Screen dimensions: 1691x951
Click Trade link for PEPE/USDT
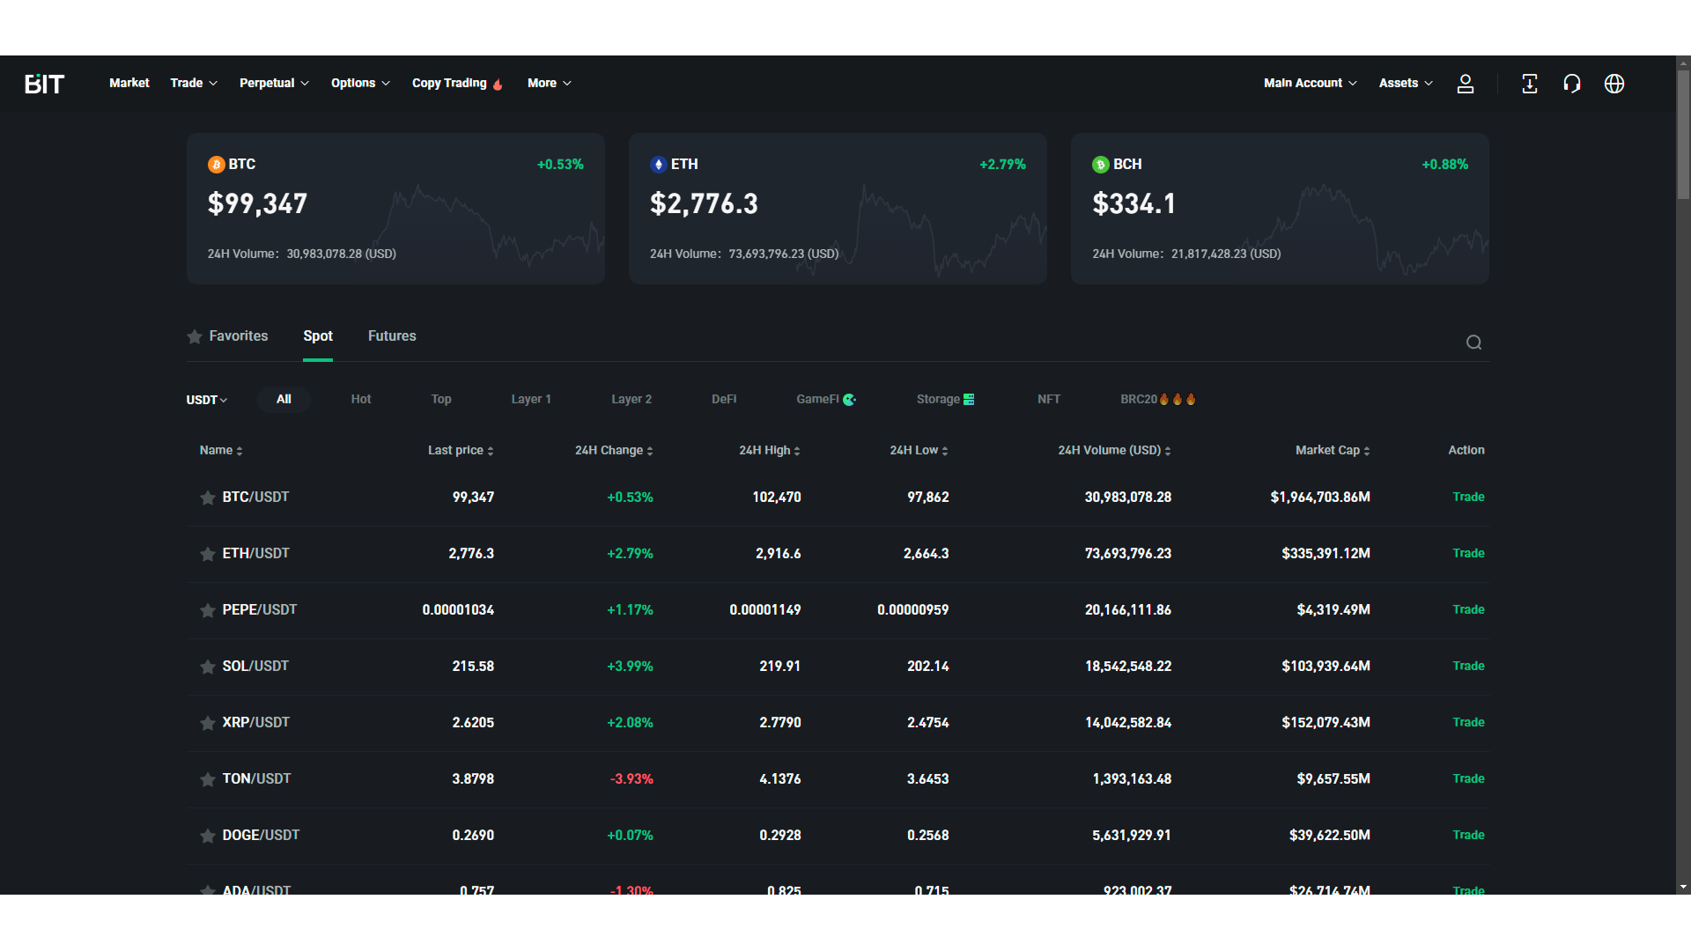pyautogui.click(x=1468, y=610)
